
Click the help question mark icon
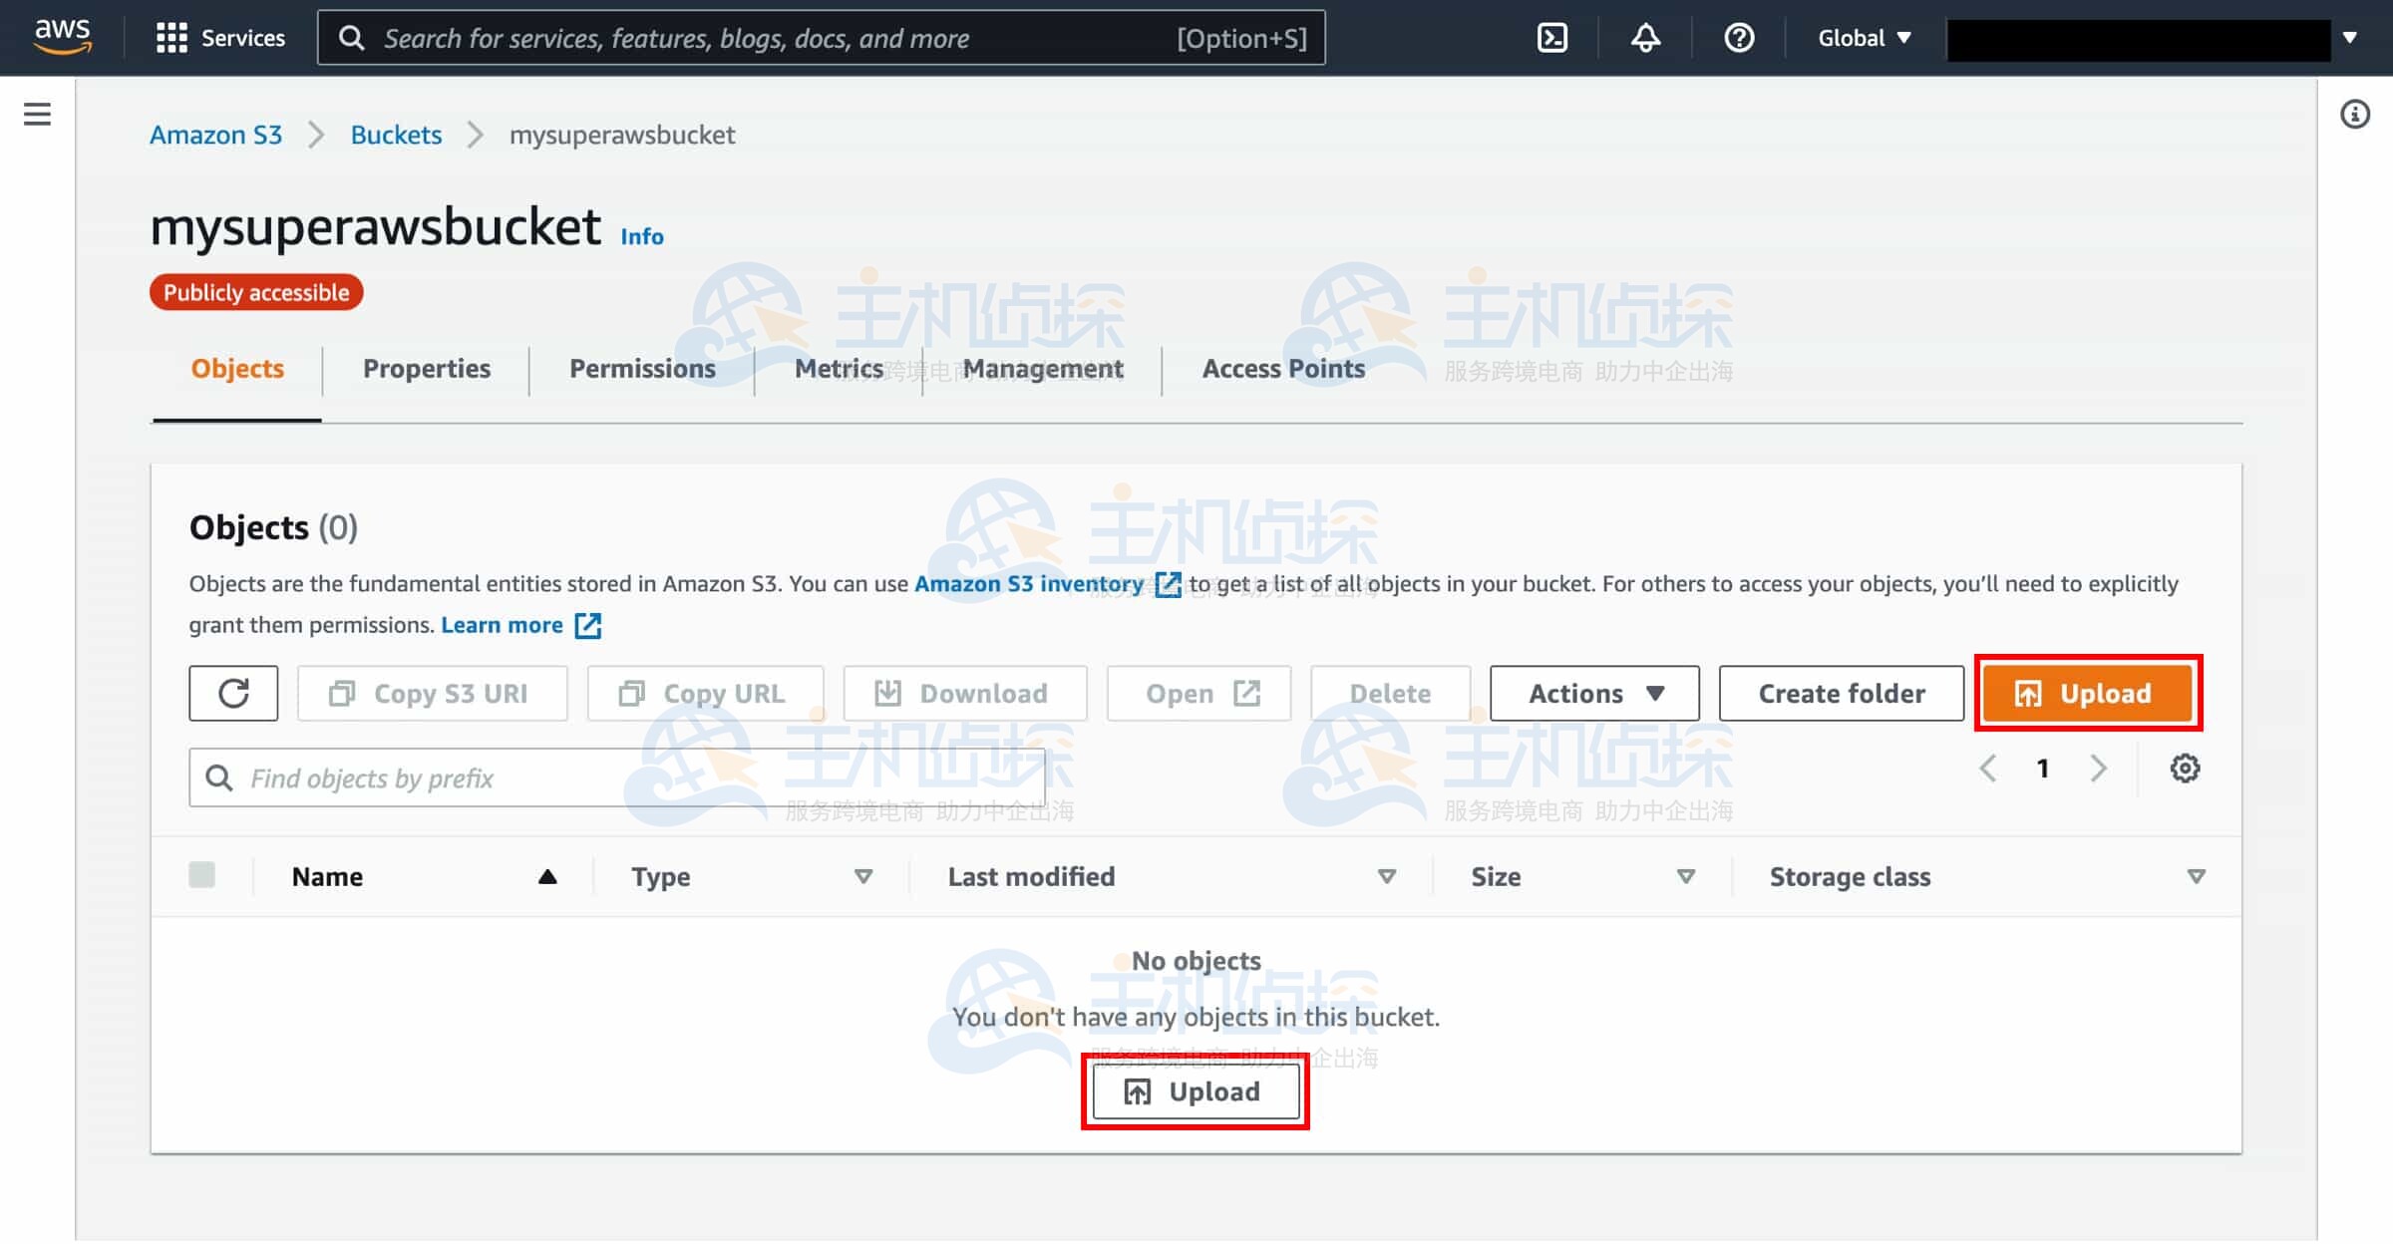pos(1739,38)
